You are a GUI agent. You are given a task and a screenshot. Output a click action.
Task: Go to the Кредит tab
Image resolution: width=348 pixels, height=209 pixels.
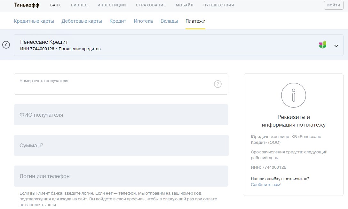click(118, 21)
